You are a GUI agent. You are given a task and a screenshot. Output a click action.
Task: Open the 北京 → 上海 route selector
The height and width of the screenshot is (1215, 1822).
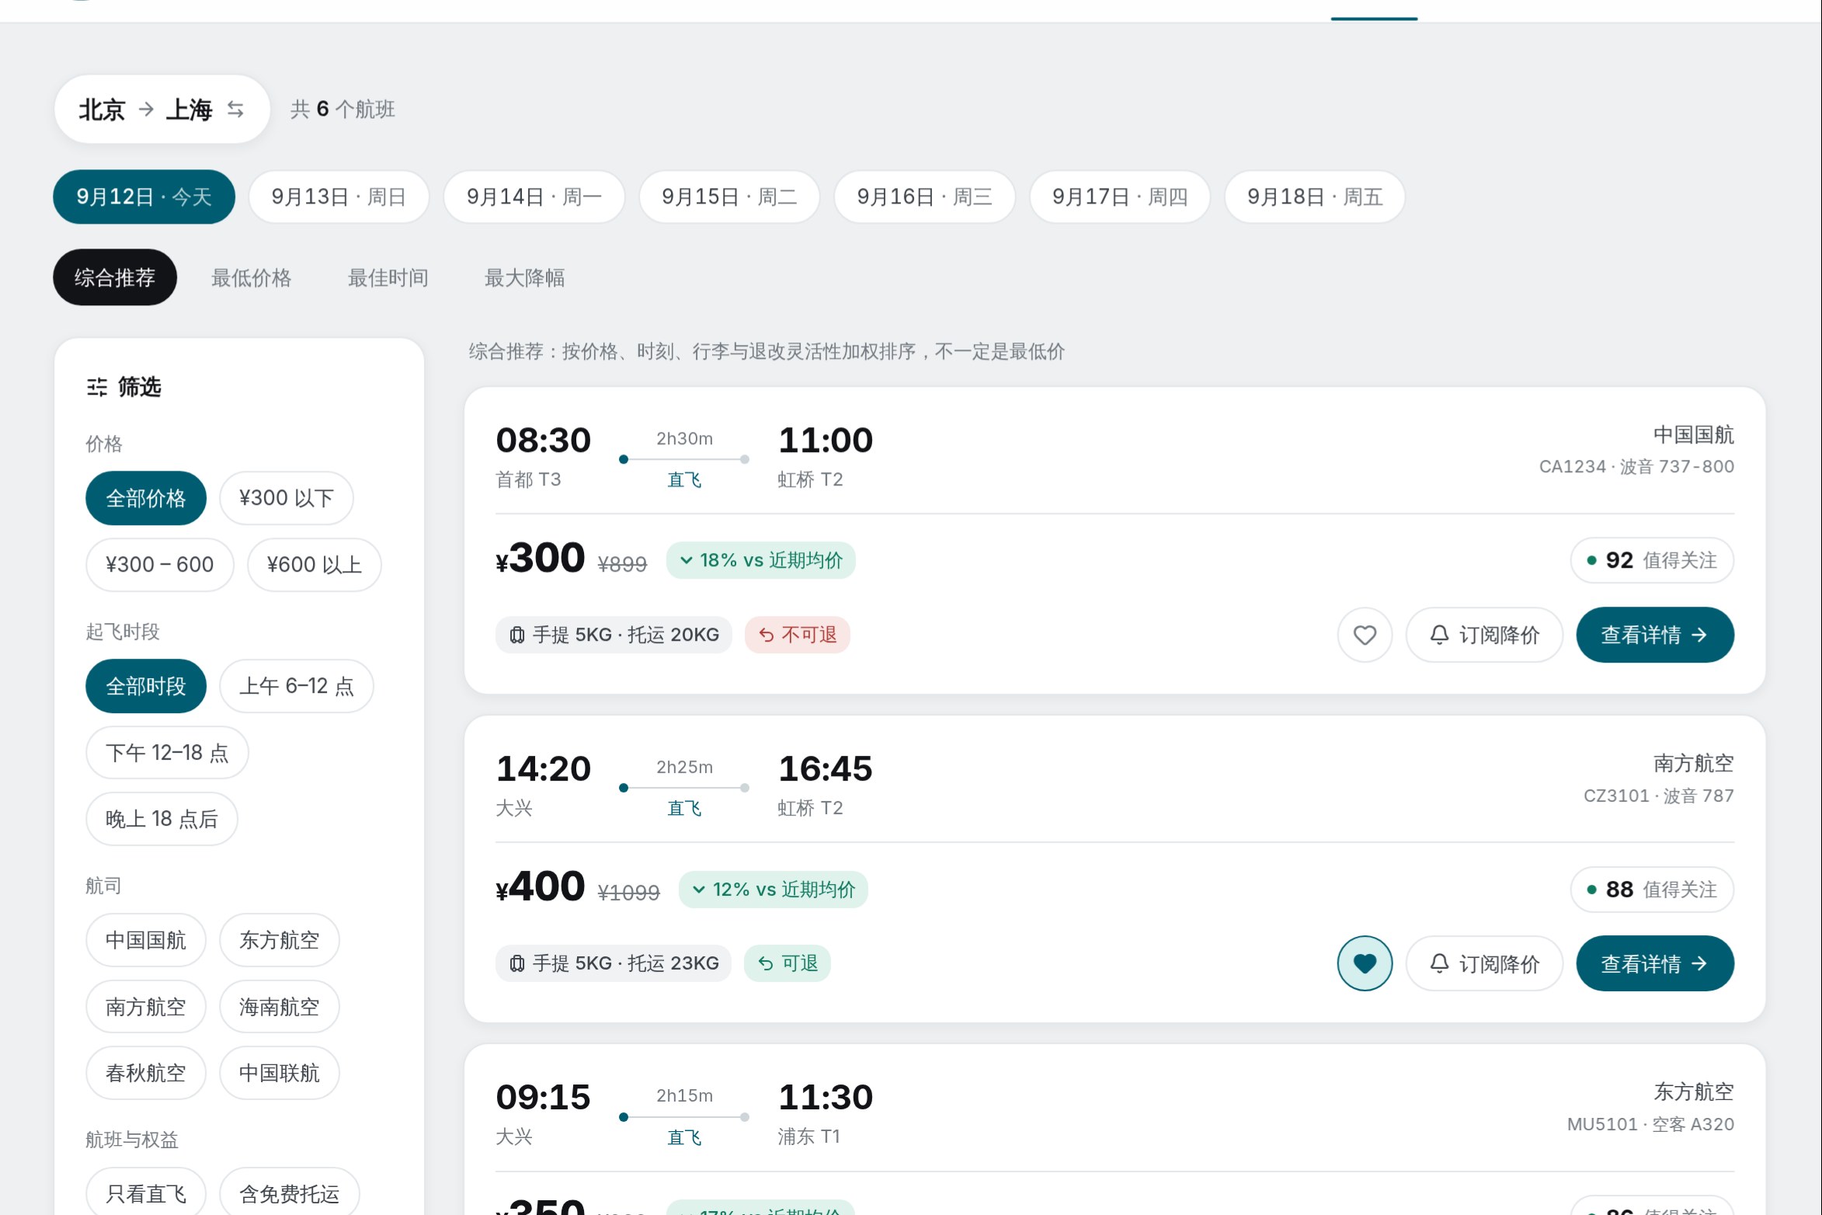tap(162, 110)
